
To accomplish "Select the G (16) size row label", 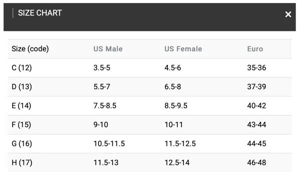I will [x=22, y=143].
